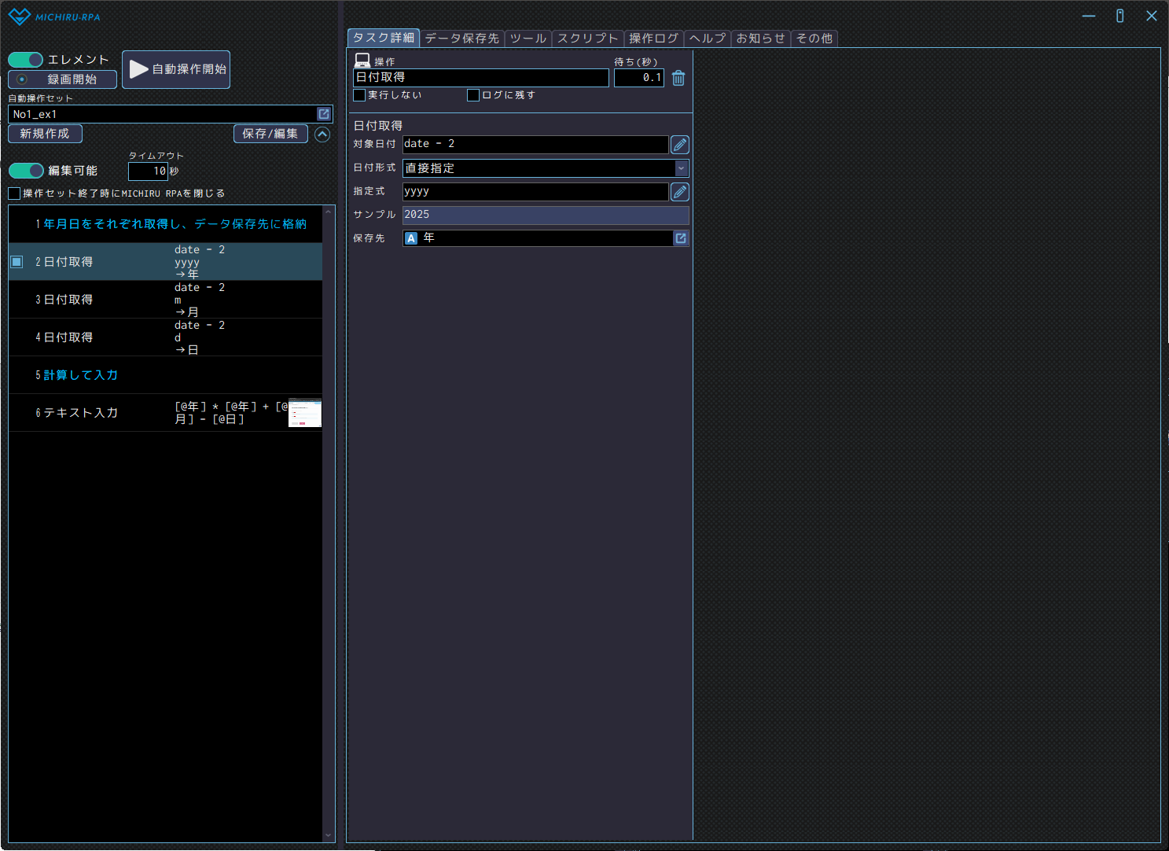
Task: Enable the 実行しない checkbox
Action: pyautogui.click(x=360, y=95)
